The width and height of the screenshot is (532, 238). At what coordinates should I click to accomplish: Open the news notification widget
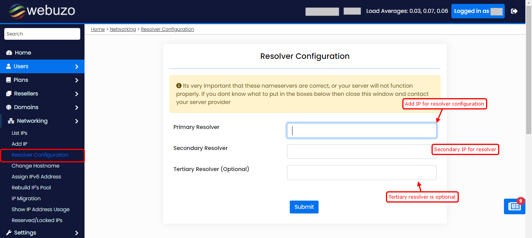tap(514, 206)
